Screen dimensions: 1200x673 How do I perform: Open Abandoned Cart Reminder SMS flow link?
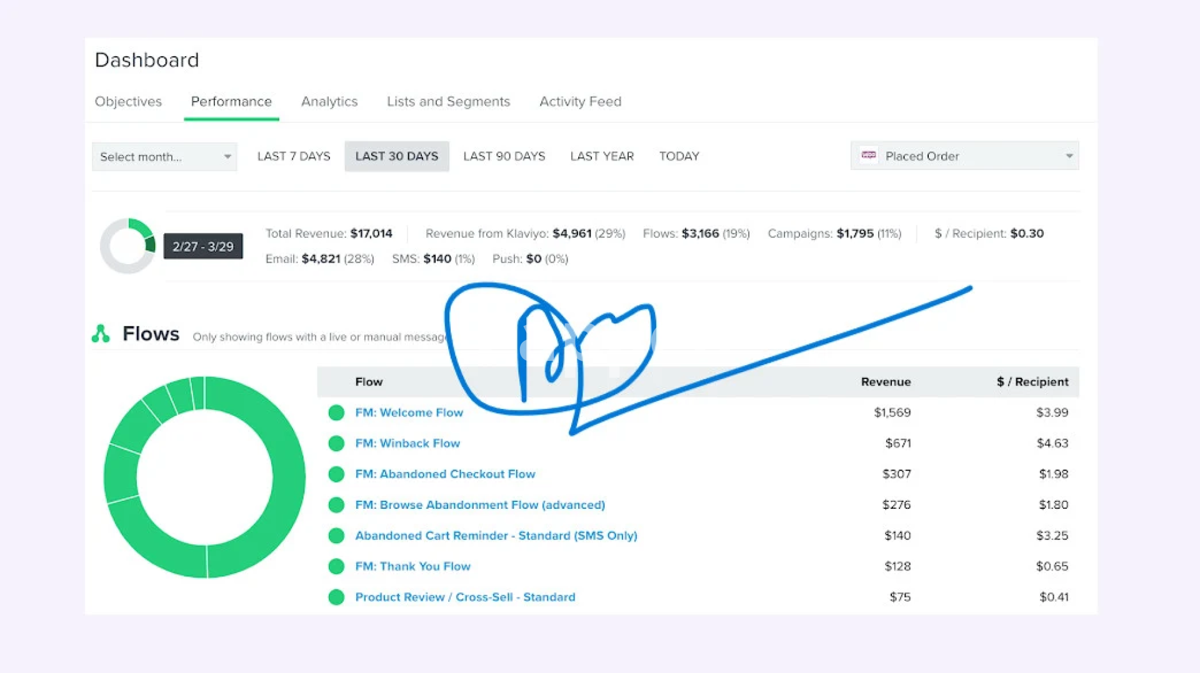pos(496,536)
